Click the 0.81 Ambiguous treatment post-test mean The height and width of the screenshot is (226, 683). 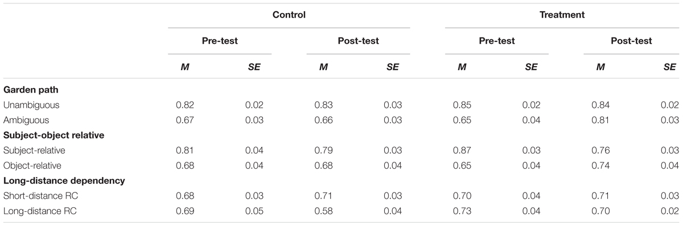[600, 120]
